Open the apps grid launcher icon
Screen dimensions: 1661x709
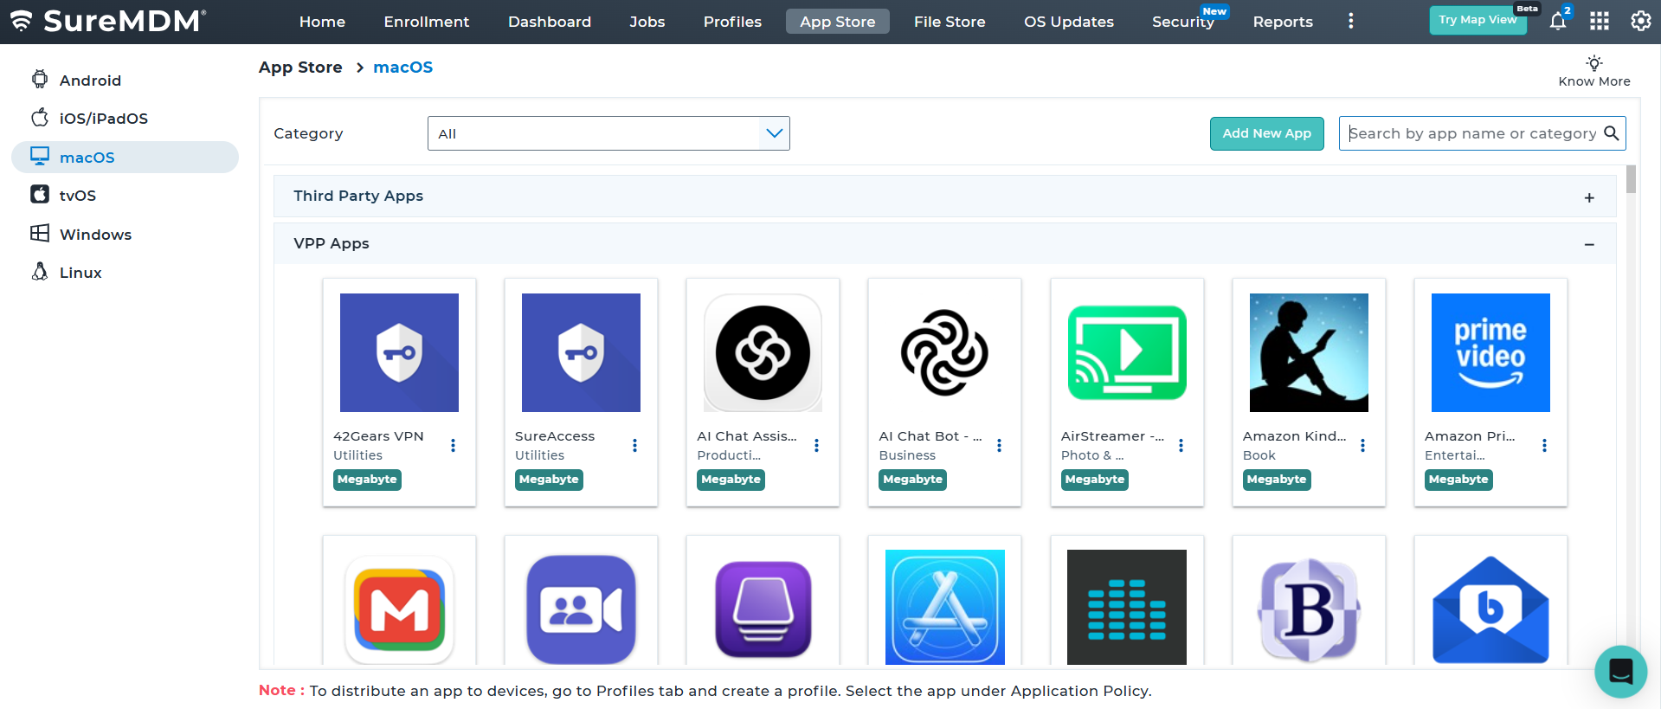click(1599, 22)
